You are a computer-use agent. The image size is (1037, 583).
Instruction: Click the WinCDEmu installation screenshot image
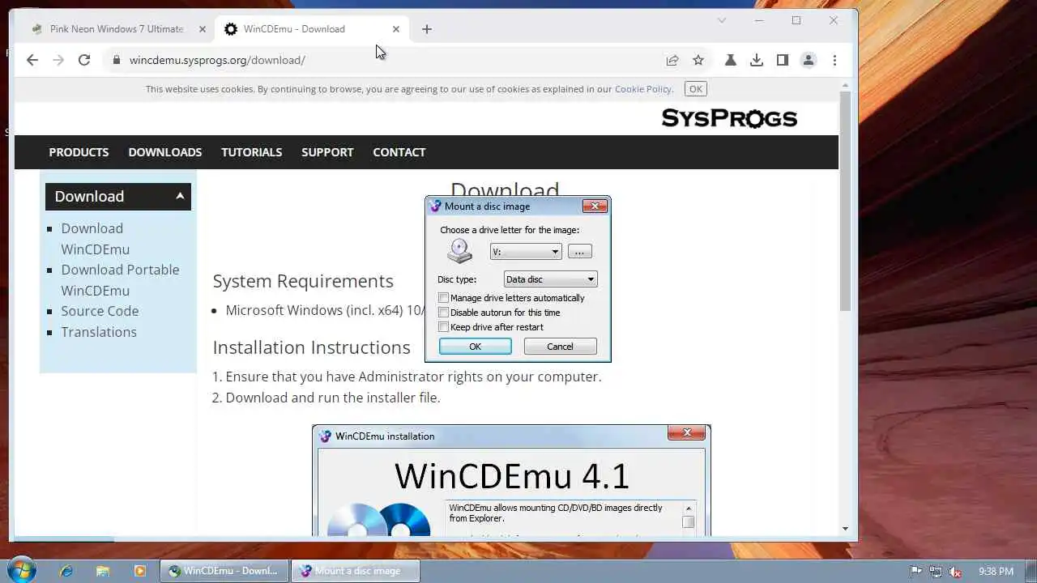coord(511,480)
